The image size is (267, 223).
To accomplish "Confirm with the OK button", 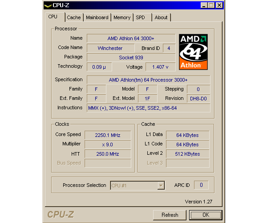I will point(206,215).
